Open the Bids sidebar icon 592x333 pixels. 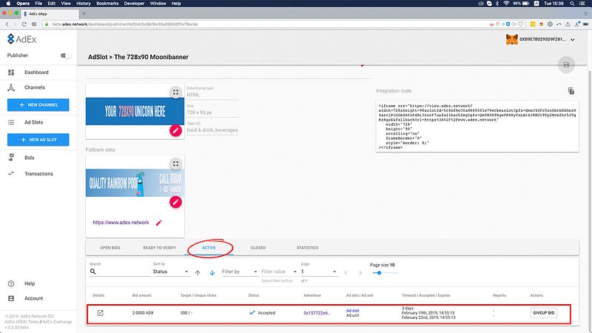[11, 158]
